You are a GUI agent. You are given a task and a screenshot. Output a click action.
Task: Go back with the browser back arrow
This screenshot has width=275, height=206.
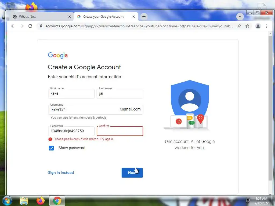click(x=13, y=26)
